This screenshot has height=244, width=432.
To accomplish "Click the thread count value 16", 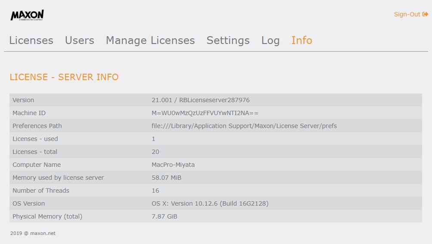I will tap(155, 191).
